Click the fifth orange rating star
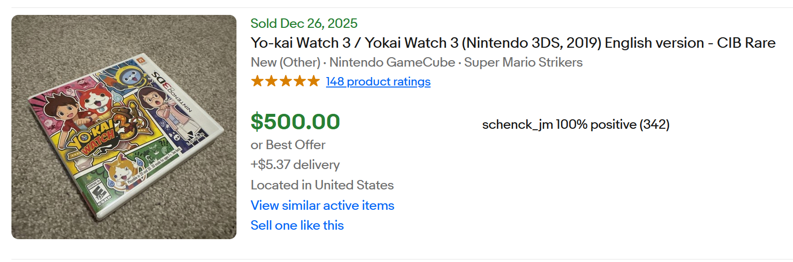The width and height of the screenshot is (793, 262). coord(313,81)
